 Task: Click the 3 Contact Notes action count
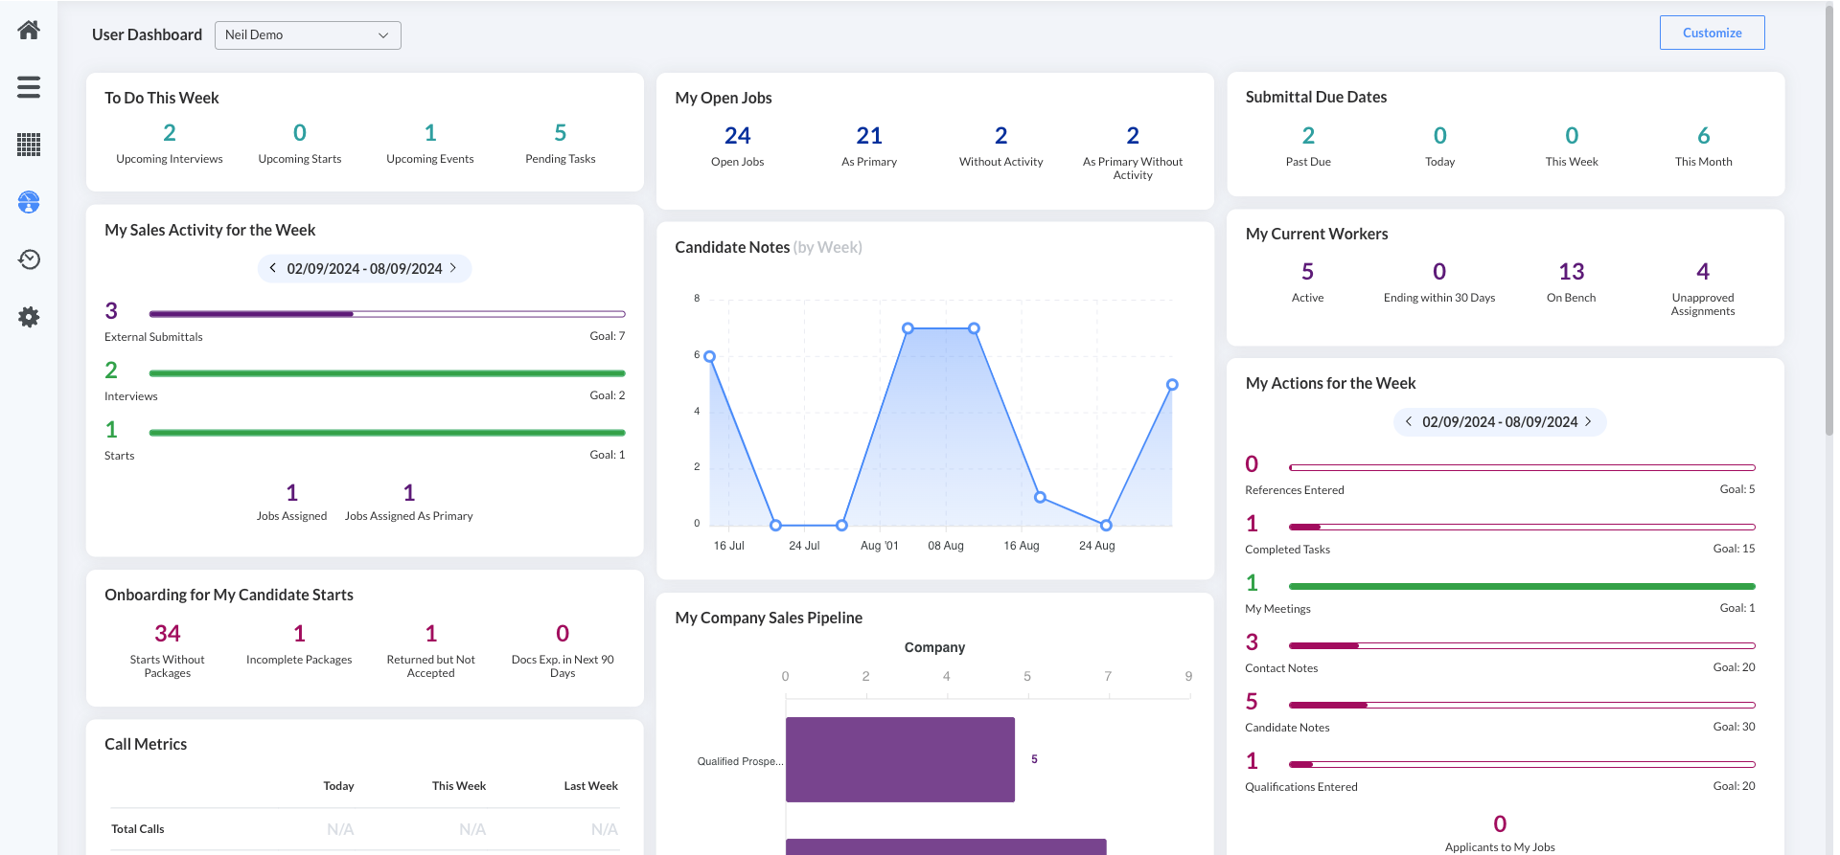tap(1252, 642)
